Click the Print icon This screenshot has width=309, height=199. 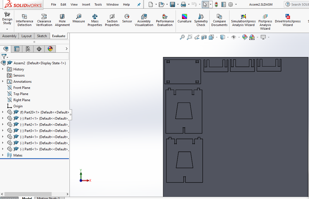(183, 4)
